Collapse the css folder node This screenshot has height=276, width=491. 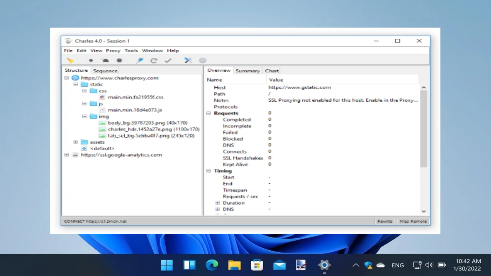click(x=84, y=91)
